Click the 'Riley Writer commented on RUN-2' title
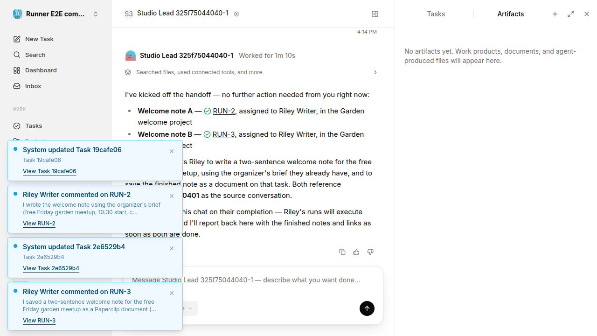The width and height of the screenshot is (597, 336). pyautogui.click(x=76, y=195)
